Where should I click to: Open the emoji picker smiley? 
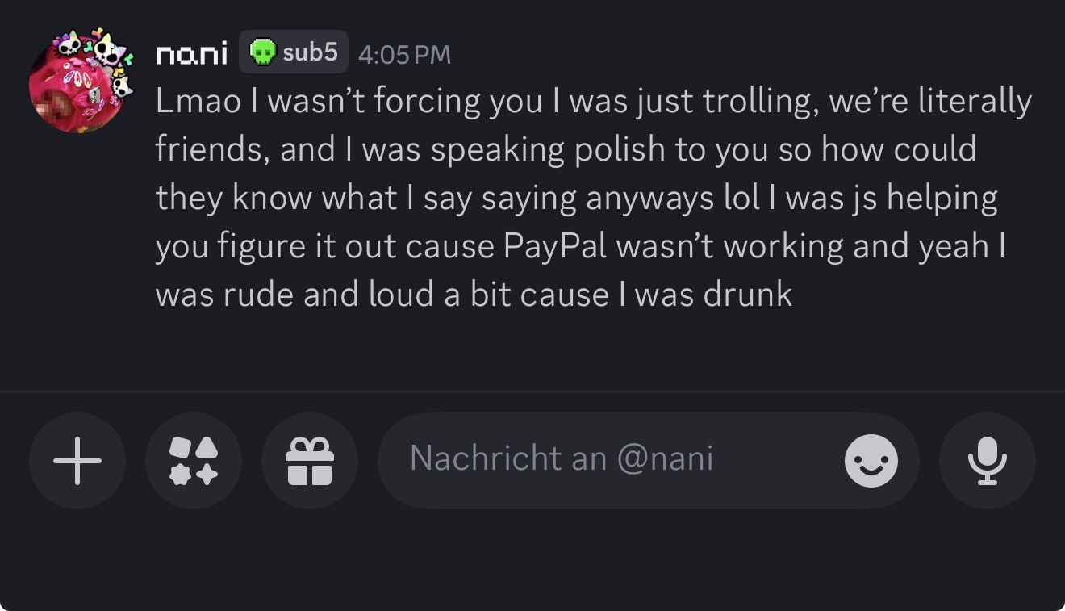(x=871, y=461)
